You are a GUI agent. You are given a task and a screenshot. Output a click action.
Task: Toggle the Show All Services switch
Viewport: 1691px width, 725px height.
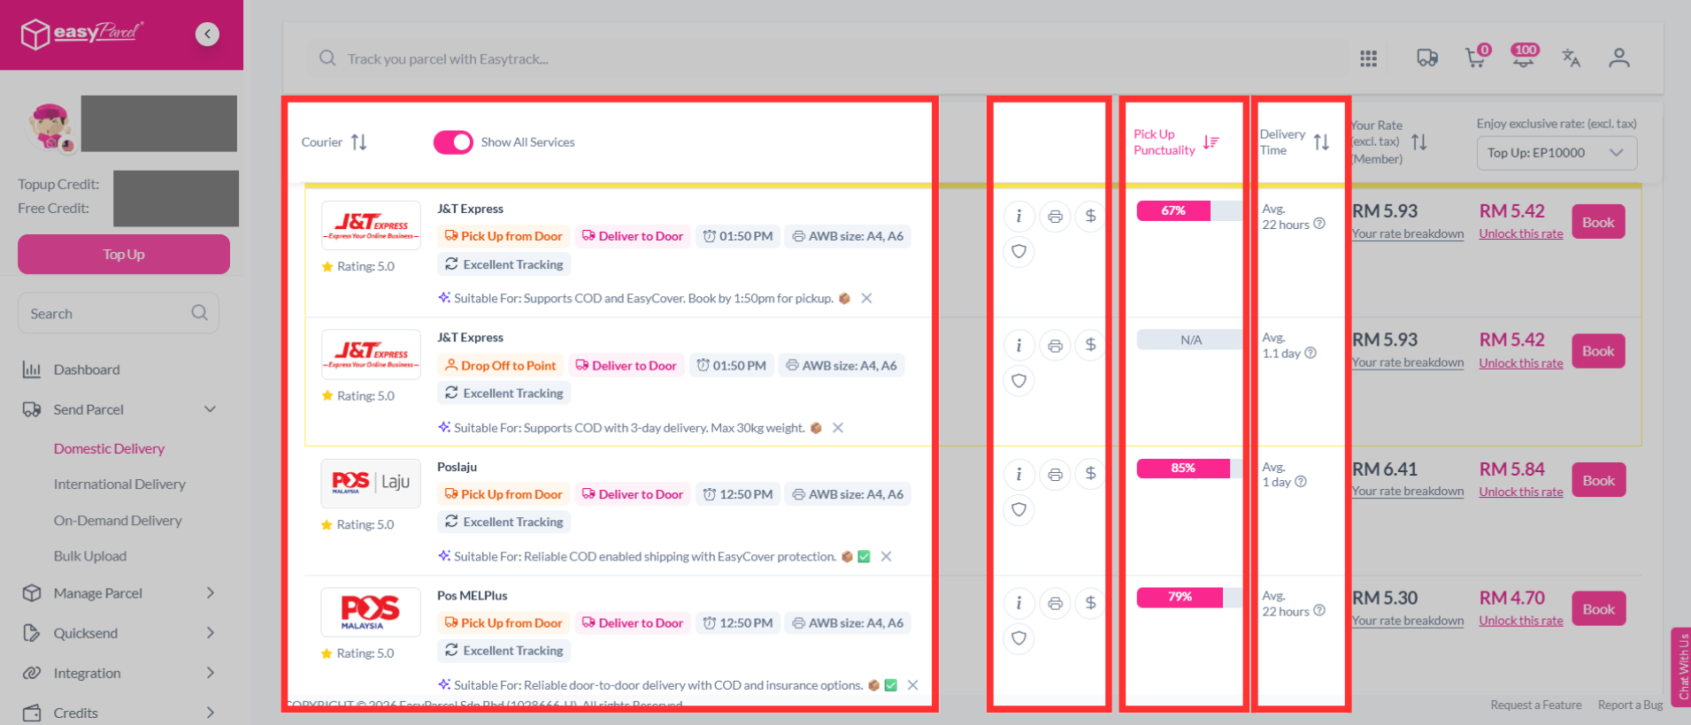(x=453, y=142)
